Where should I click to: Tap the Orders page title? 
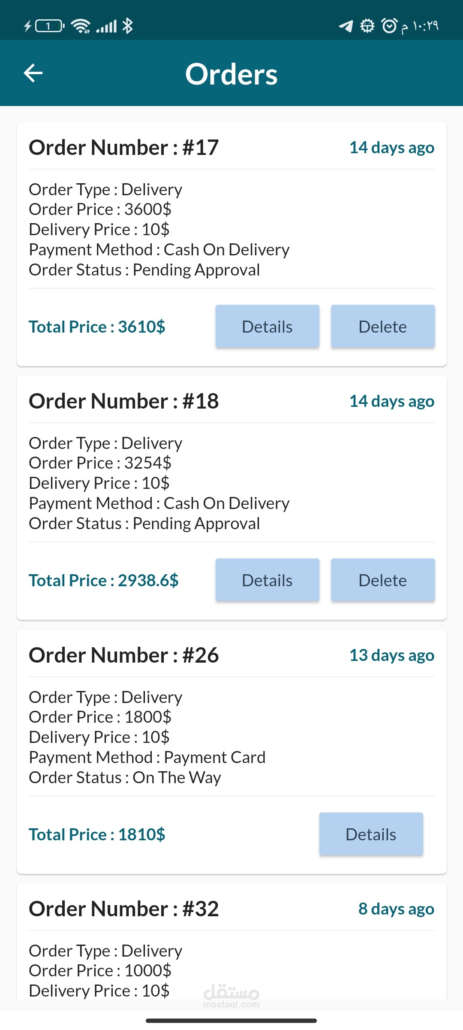click(231, 74)
